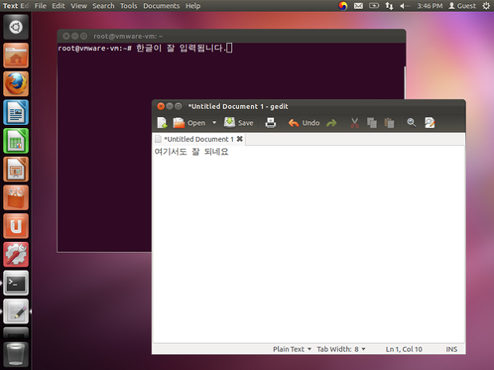Check the battery indicator in top panel

click(374, 6)
